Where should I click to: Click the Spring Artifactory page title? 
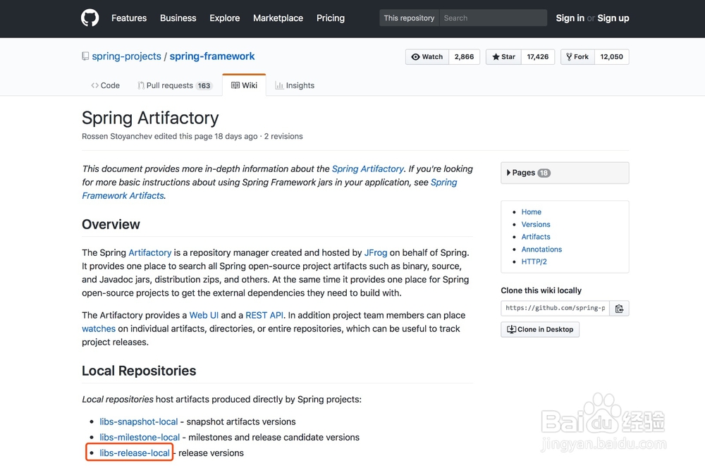point(150,118)
